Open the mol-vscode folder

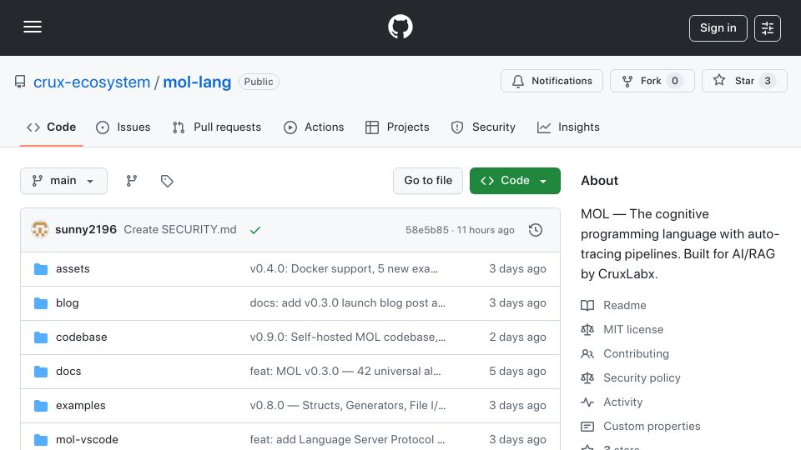tap(87, 440)
